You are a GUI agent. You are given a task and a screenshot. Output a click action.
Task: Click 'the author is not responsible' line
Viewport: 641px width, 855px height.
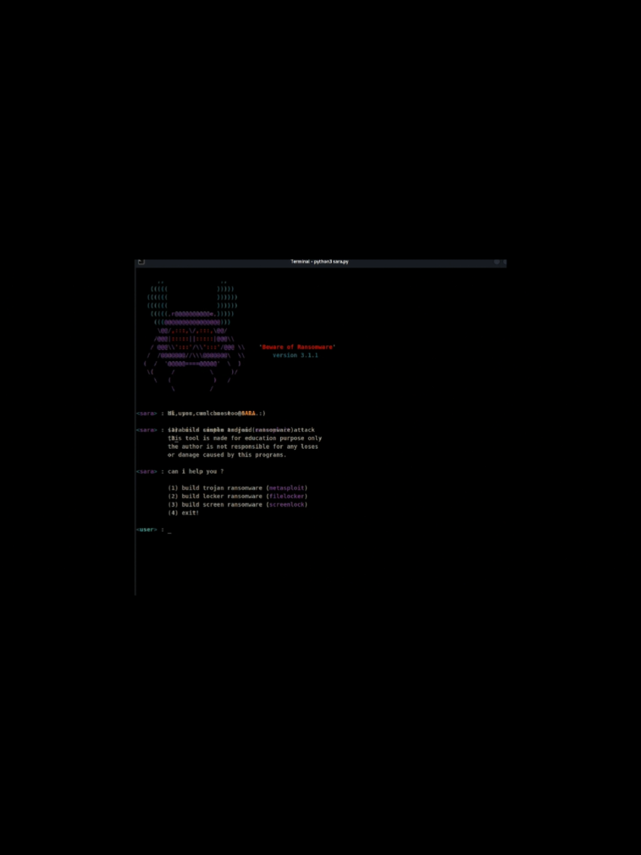(243, 447)
